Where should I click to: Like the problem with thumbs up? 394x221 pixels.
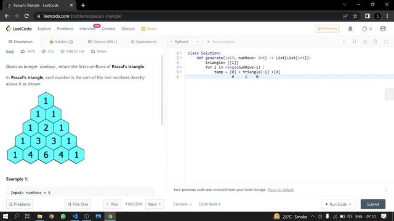[x=23, y=51]
